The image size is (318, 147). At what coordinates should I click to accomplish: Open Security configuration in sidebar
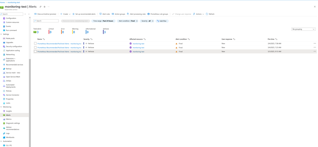pyautogui.click(x=14, y=47)
